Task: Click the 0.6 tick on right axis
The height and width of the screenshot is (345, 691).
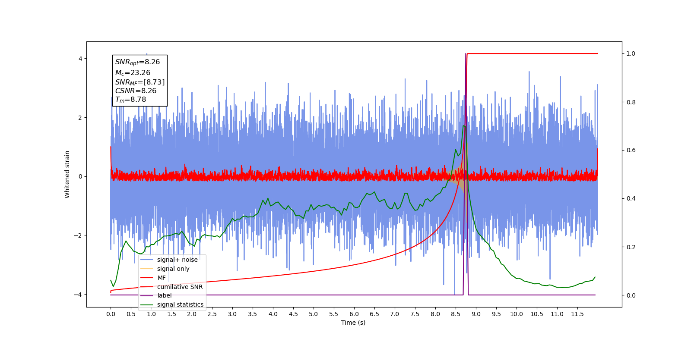Action: (631, 151)
